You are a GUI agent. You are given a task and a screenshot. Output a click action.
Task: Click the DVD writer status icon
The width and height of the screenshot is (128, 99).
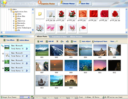click(103, 97)
